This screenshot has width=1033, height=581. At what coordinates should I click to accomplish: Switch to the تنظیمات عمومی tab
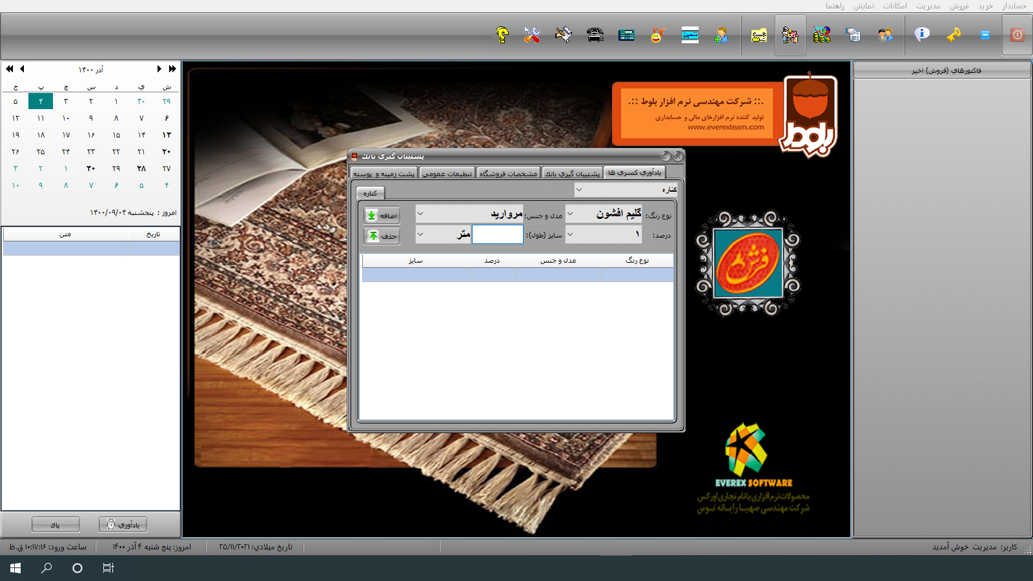pos(447,174)
